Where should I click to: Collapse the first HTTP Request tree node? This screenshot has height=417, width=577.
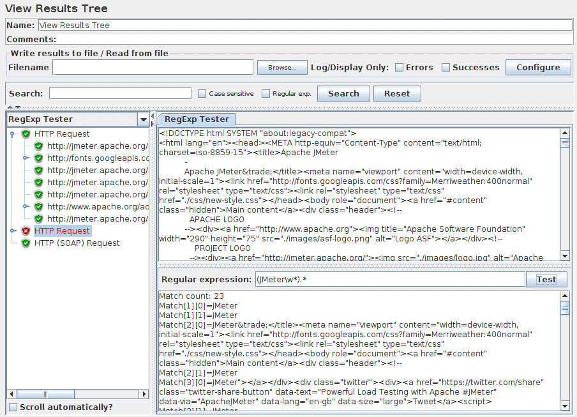12,133
